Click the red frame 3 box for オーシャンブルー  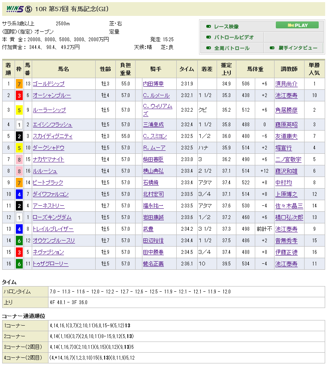click(x=19, y=95)
